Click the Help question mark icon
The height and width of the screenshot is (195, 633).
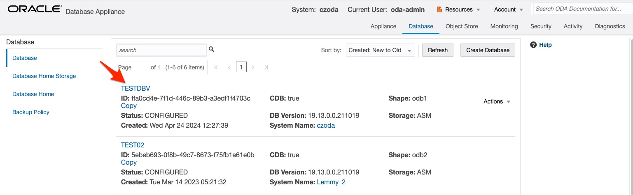pos(533,45)
